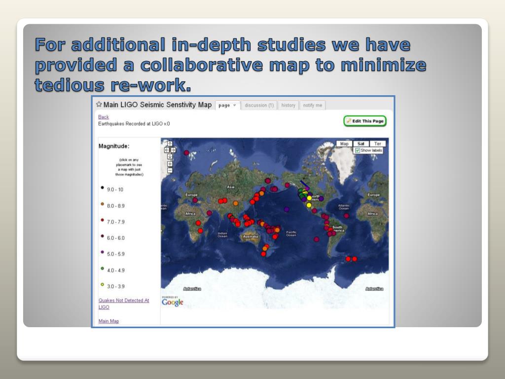
Task: Select the red 7.0 - 7.9 placemark
Action: coord(103,220)
